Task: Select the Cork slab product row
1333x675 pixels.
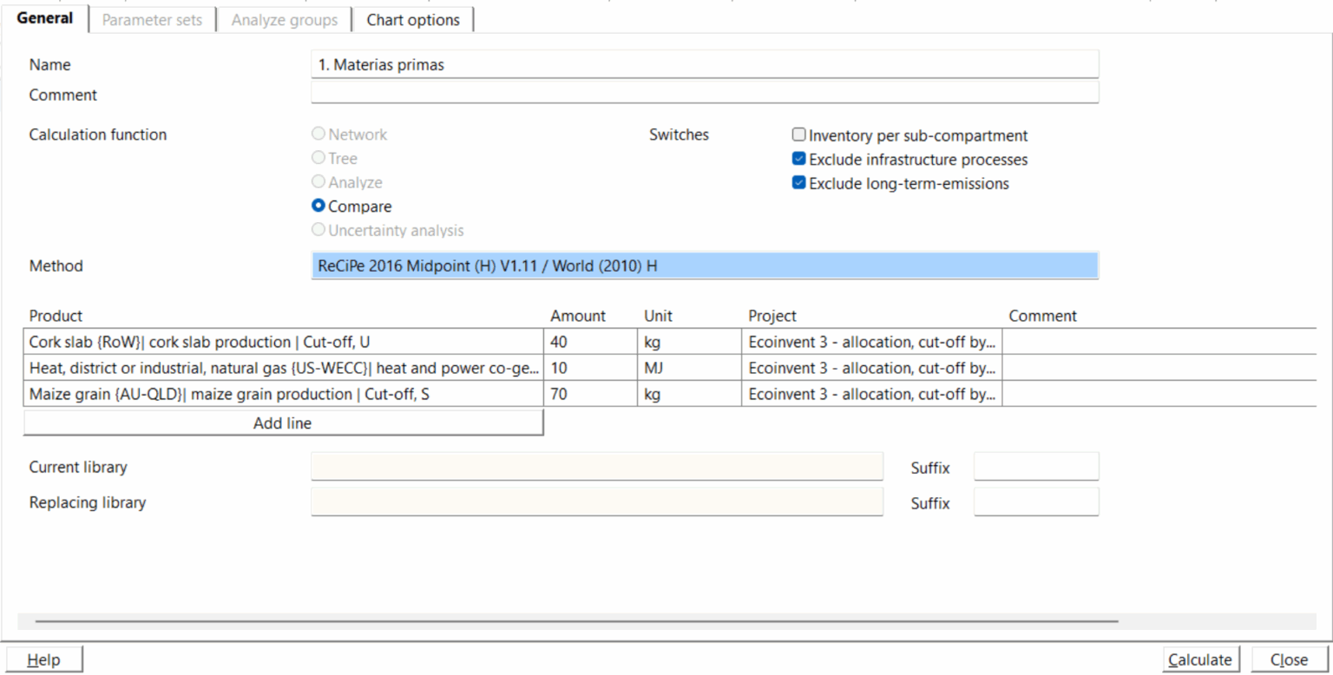Action: pos(283,343)
